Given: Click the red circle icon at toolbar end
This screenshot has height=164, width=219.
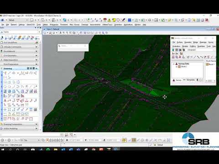Looking at the screenshot, I should click(x=207, y=20).
